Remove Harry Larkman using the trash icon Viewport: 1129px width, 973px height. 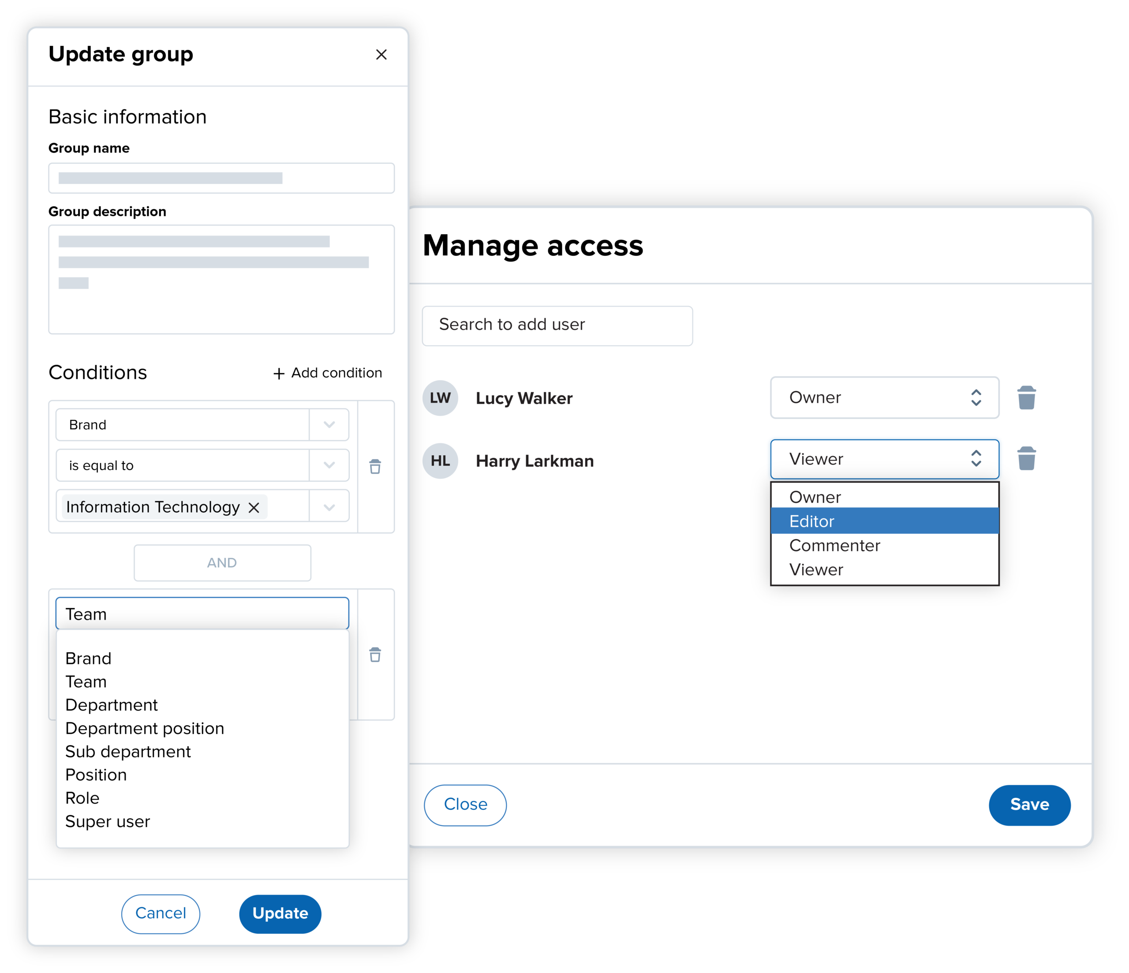1027,458
